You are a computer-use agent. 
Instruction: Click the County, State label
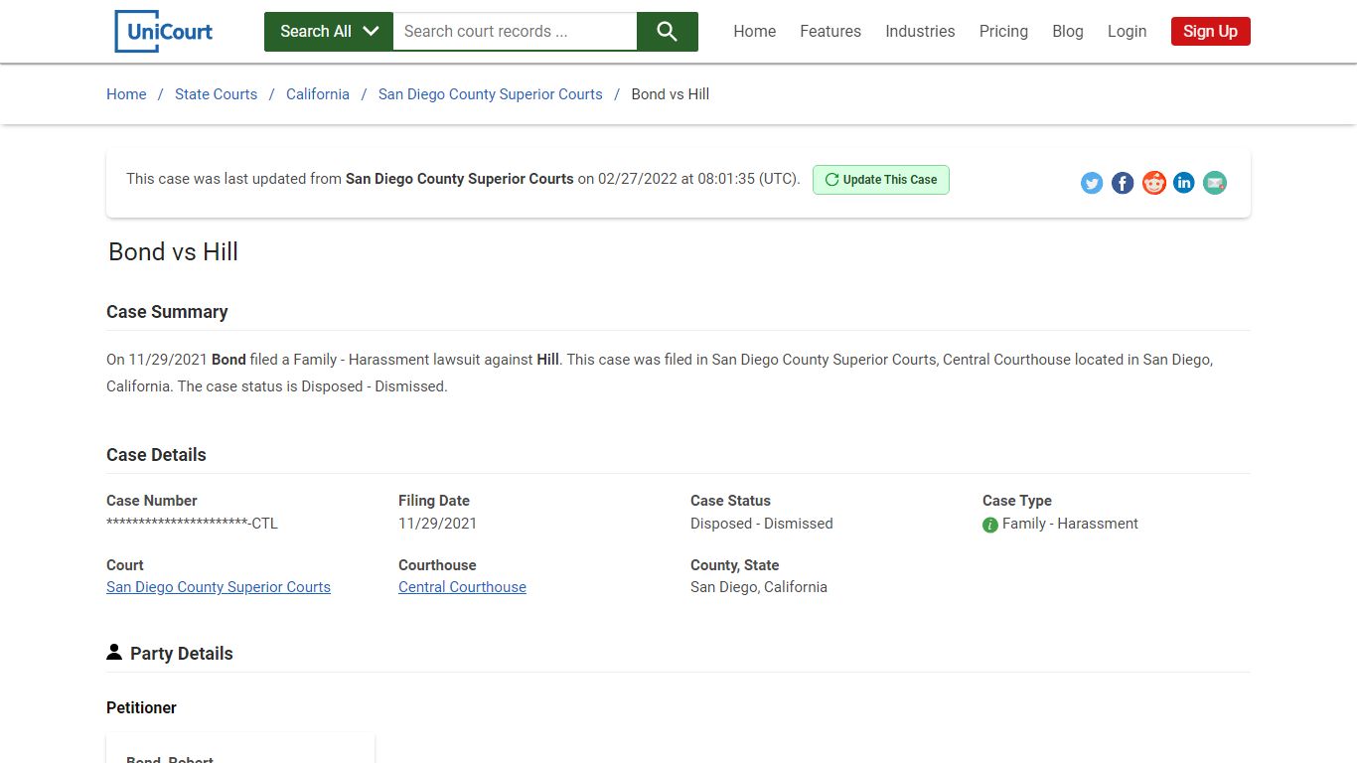(x=735, y=565)
